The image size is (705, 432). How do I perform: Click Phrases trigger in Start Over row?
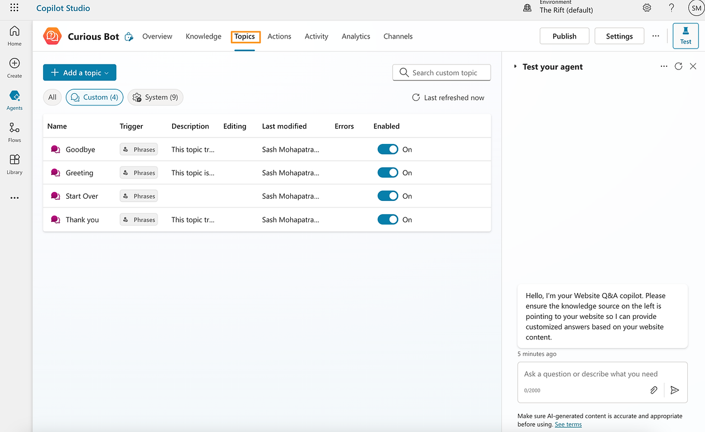139,196
